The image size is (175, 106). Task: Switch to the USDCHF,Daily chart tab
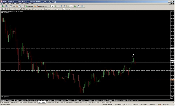[78, 102]
